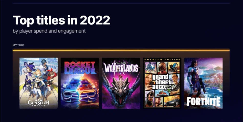Click the MYTHIC tier label

coord(18,45)
